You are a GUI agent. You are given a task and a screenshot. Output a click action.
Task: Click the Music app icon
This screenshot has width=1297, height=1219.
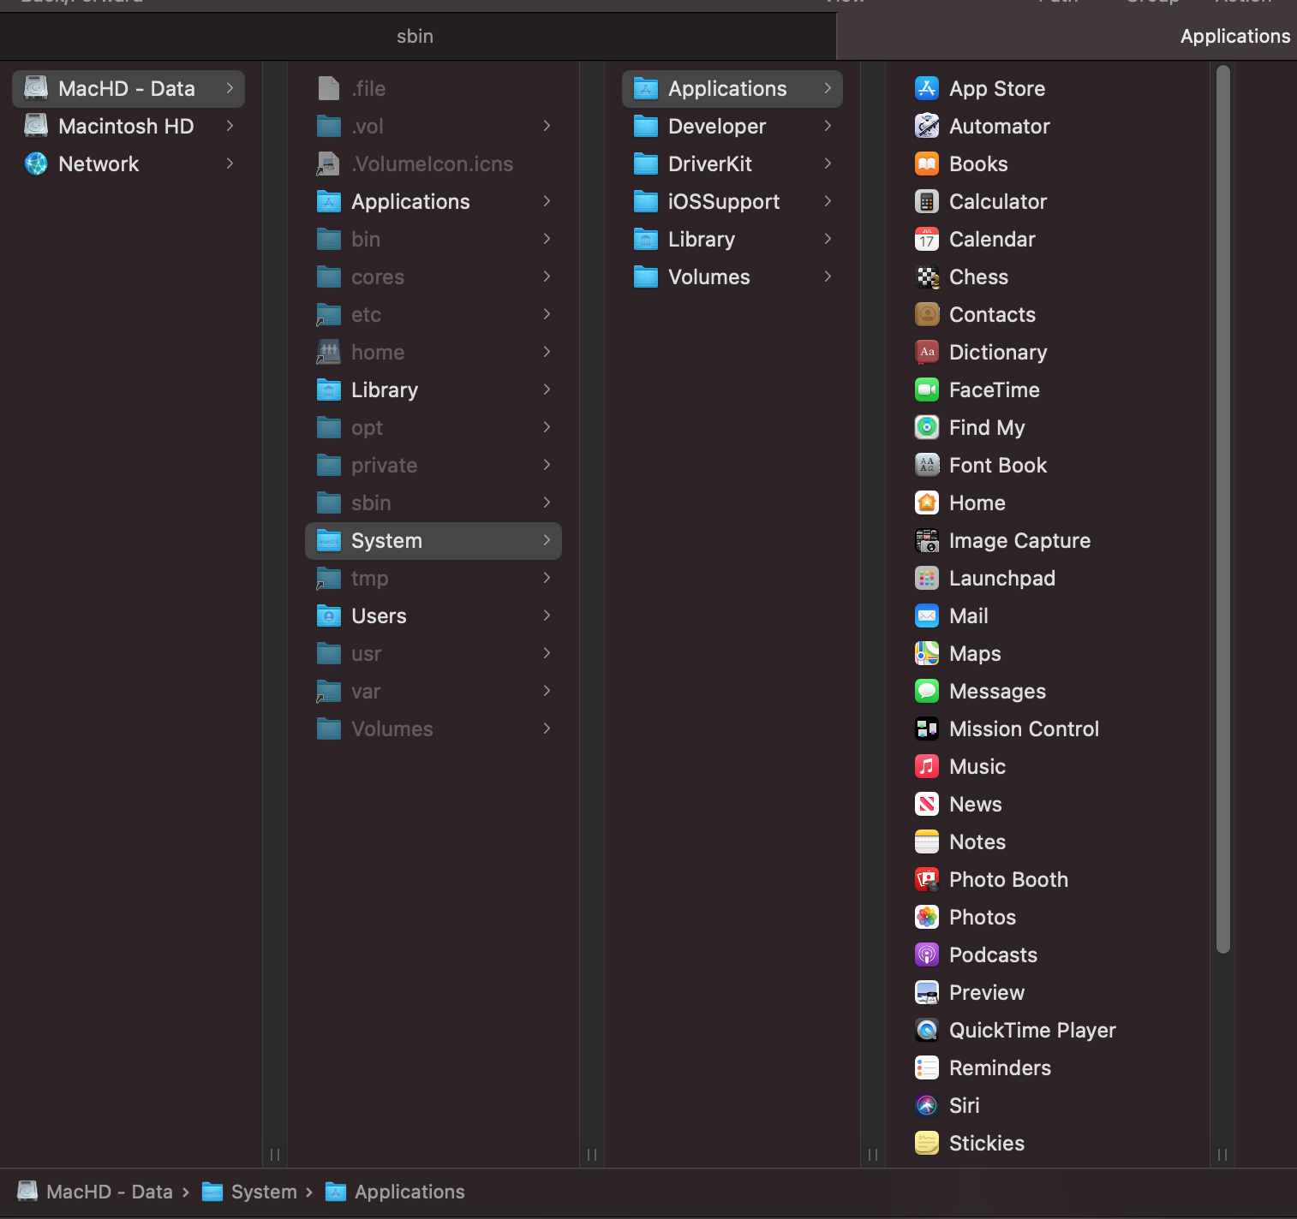click(x=927, y=766)
